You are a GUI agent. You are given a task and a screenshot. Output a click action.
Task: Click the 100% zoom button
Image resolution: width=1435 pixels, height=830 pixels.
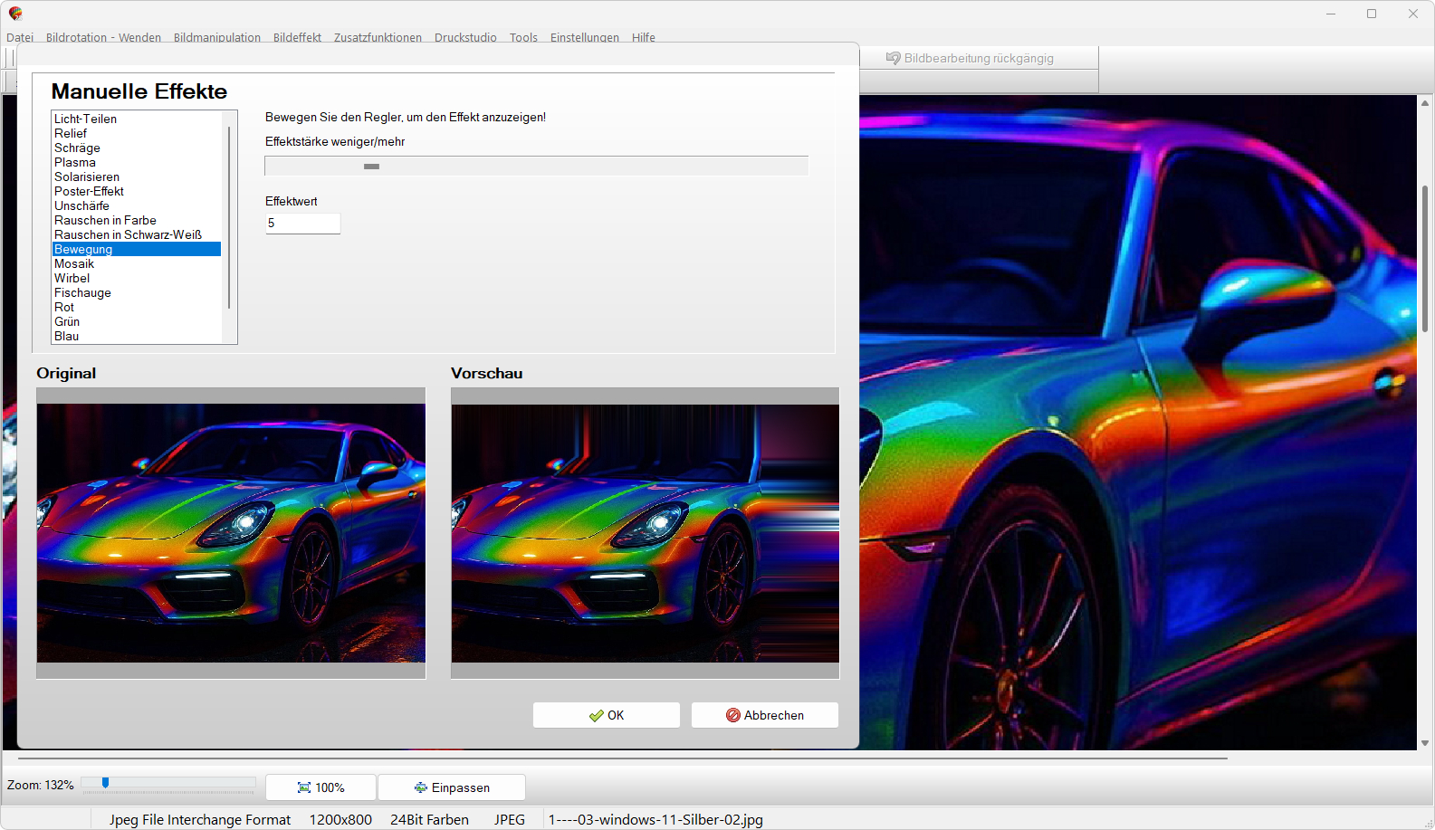pos(320,787)
